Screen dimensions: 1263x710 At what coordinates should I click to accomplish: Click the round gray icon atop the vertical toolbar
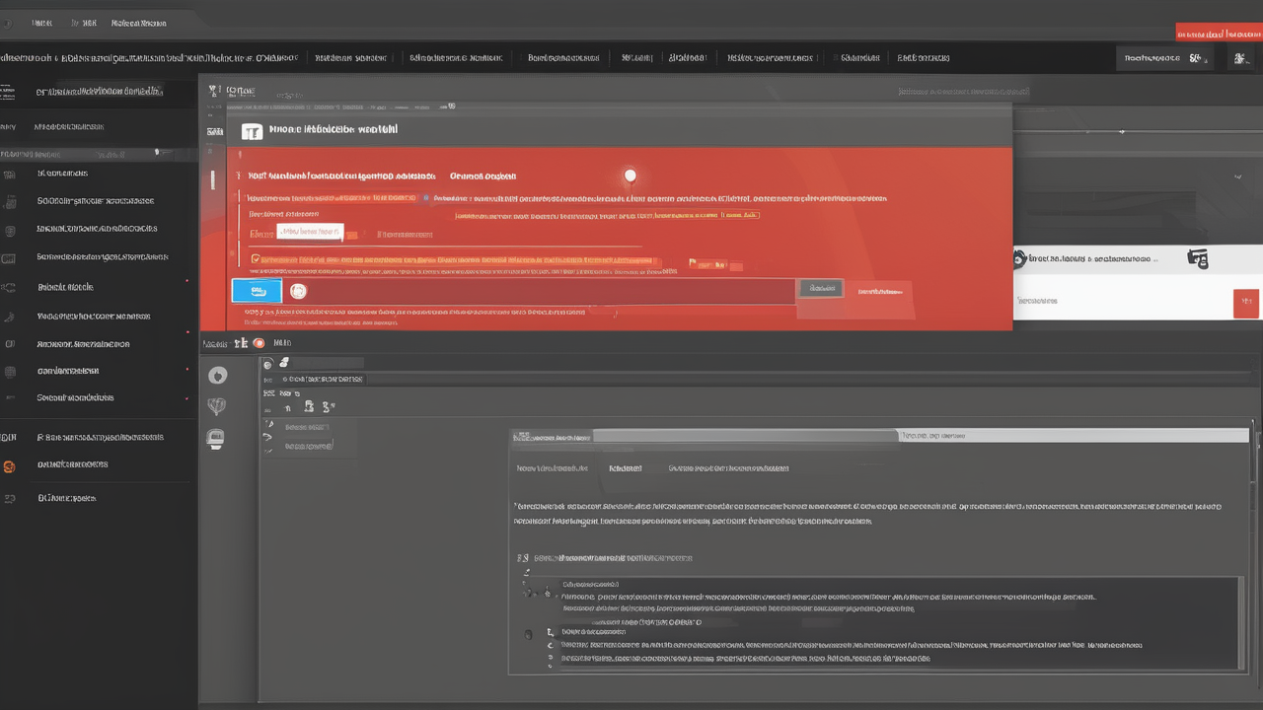pyautogui.click(x=217, y=375)
